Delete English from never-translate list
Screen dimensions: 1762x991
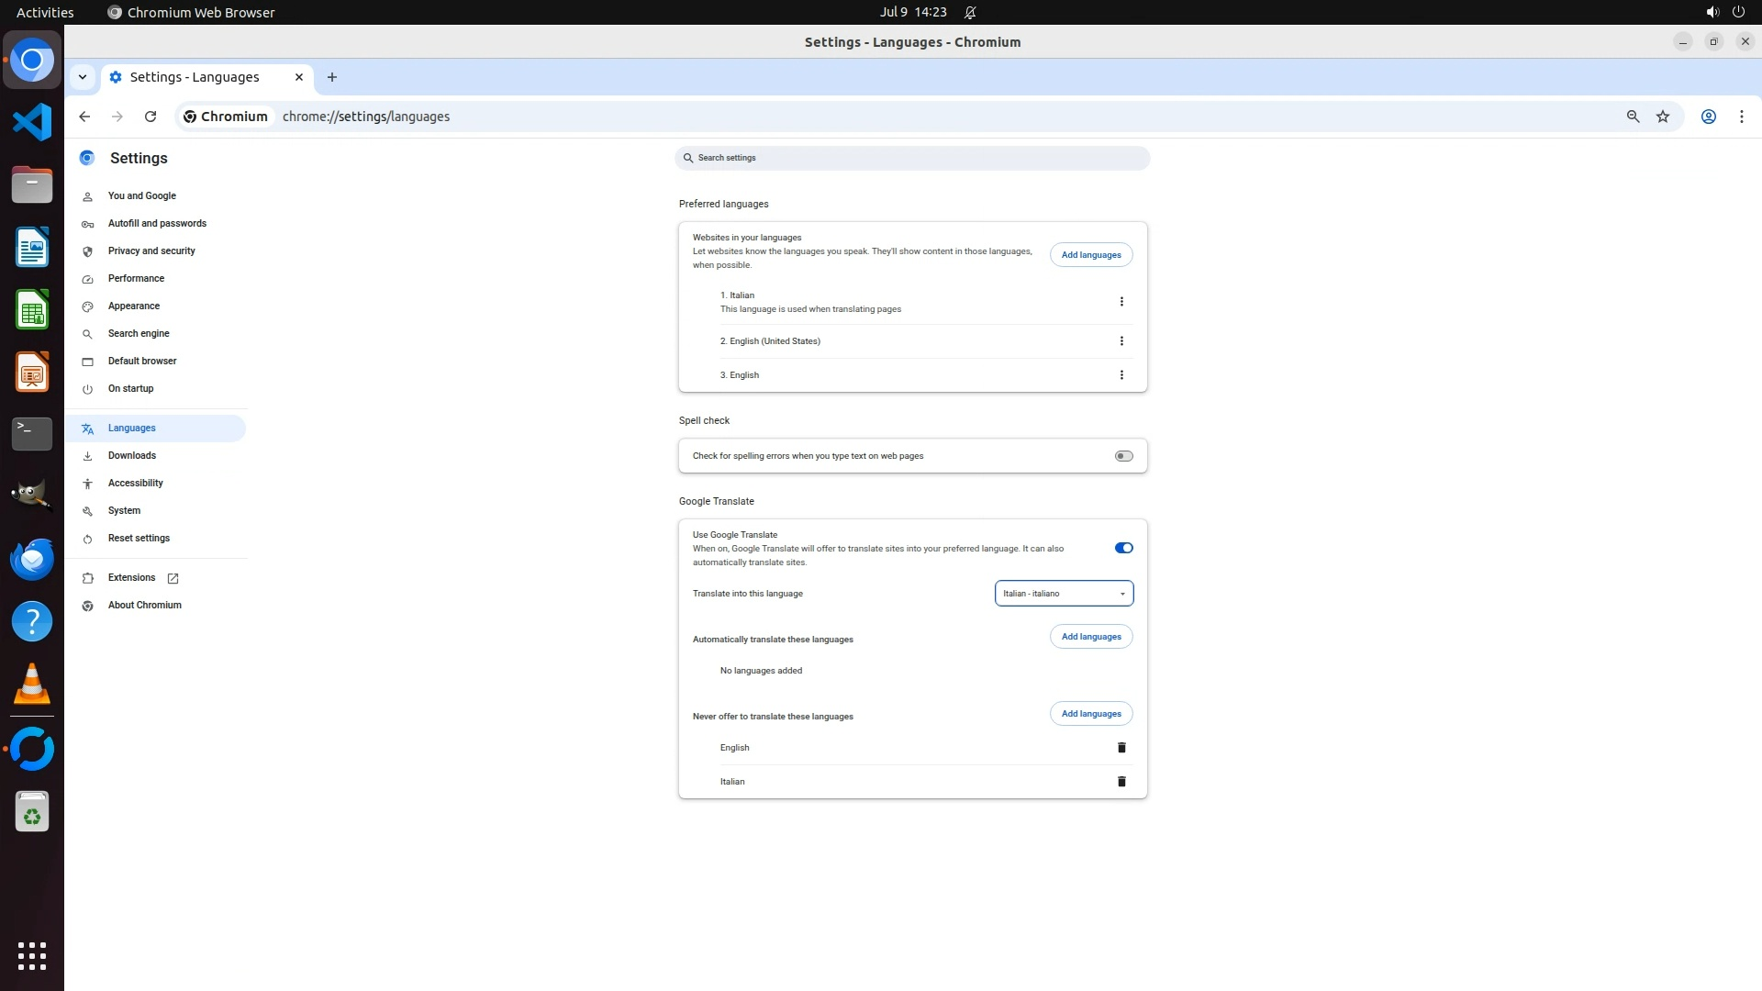(1121, 748)
